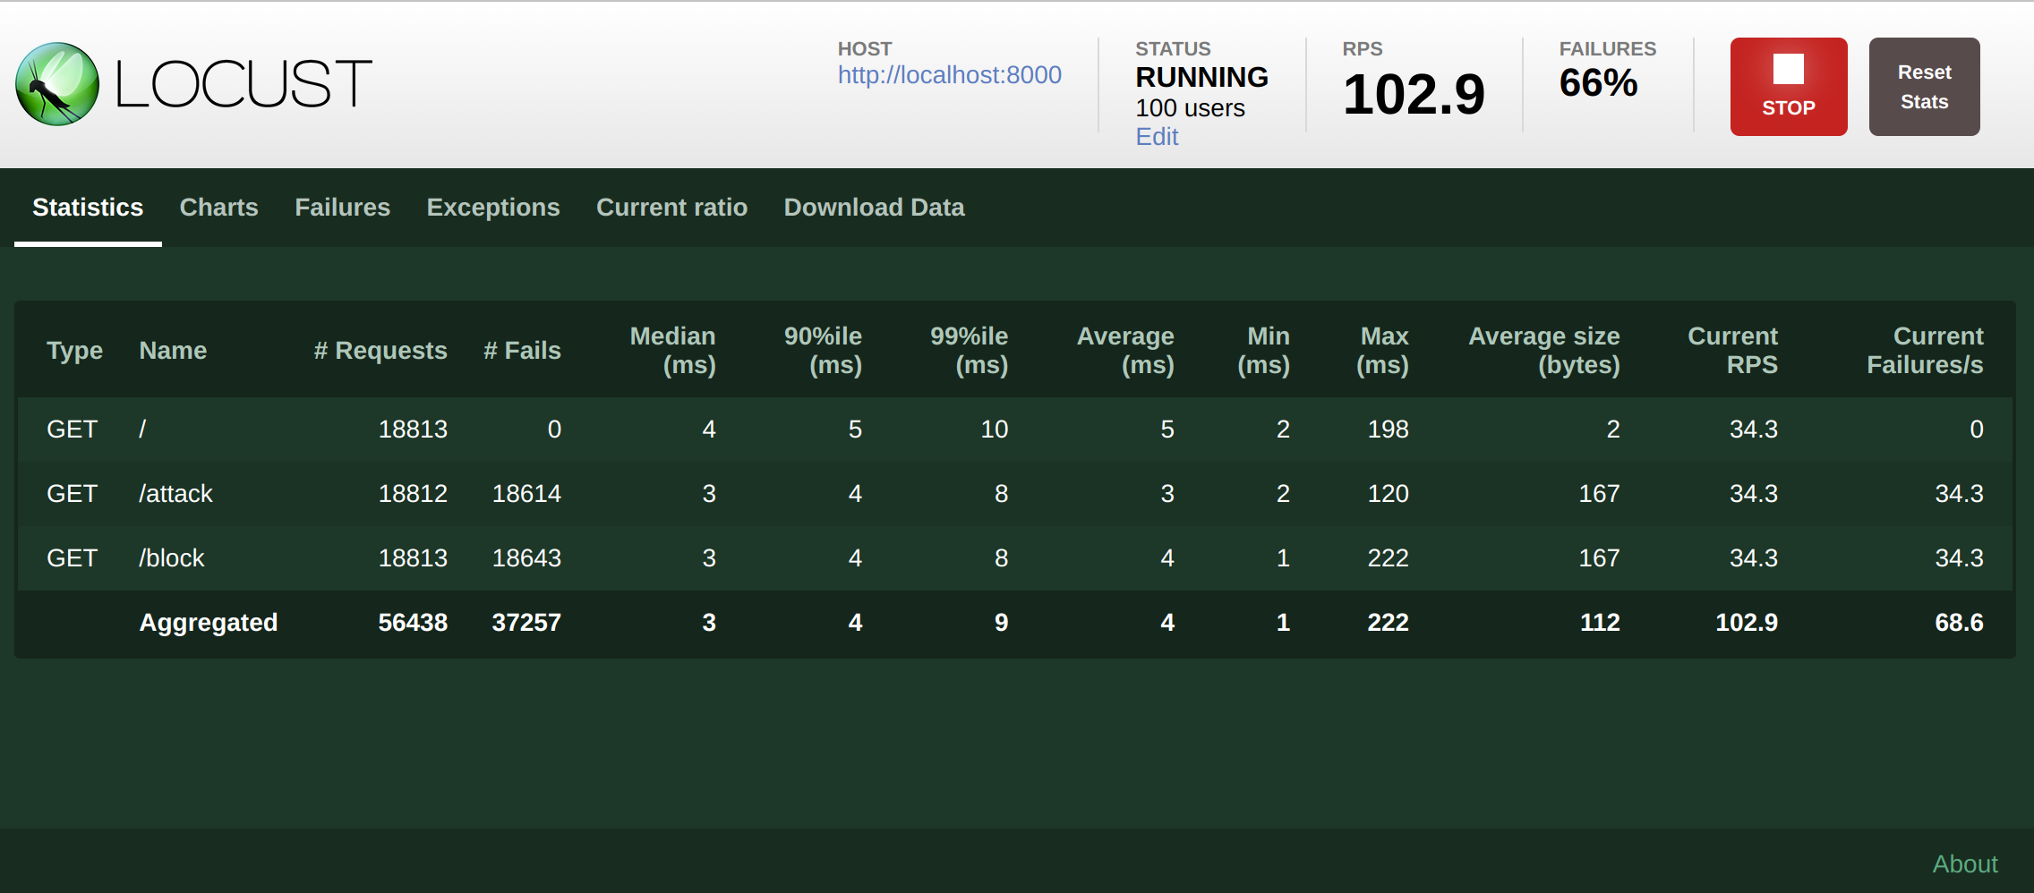This screenshot has width=2034, height=893.
Task: Sort by # Requests column header
Action: [380, 351]
